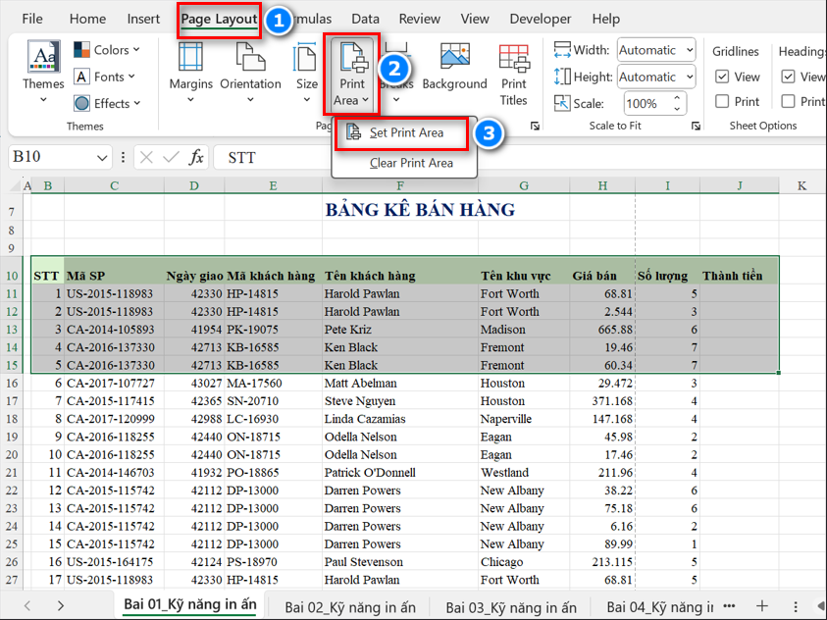Toggle Headings View checkbox
Image resolution: width=827 pixels, height=620 pixels.
[x=788, y=77]
